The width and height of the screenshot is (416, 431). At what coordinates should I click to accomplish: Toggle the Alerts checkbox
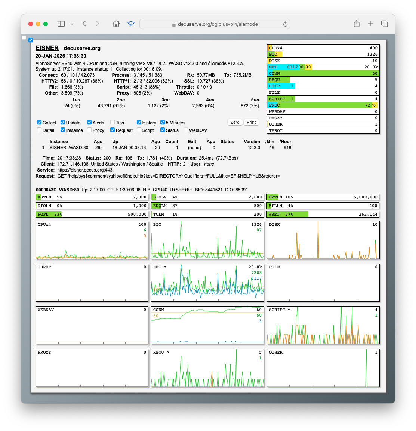[89, 122]
